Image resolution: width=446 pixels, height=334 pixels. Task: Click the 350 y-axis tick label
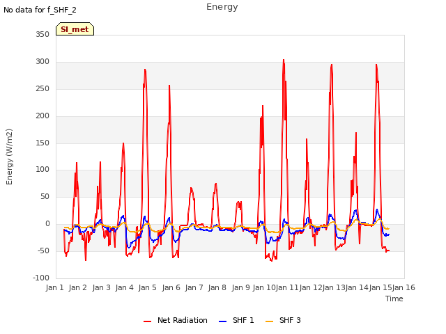[43, 35]
